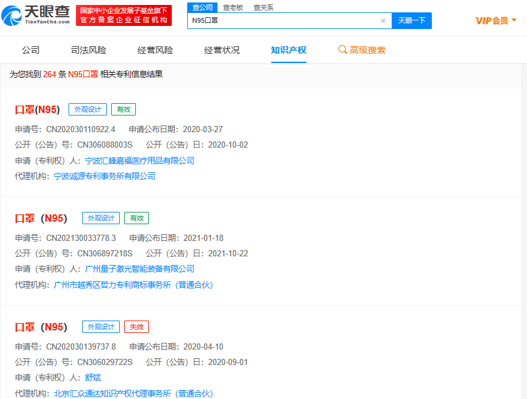The height and width of the screenshot is (399, 527).
Task: Click publication date 2020-10-02
Action: [228, 145]
